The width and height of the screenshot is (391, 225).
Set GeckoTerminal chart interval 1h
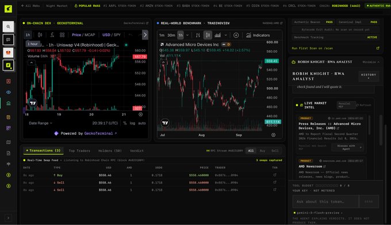[28, 35]
